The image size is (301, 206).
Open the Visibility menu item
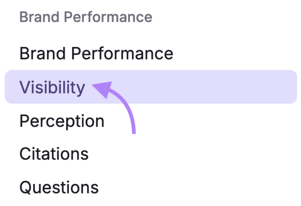click(52, 88)
